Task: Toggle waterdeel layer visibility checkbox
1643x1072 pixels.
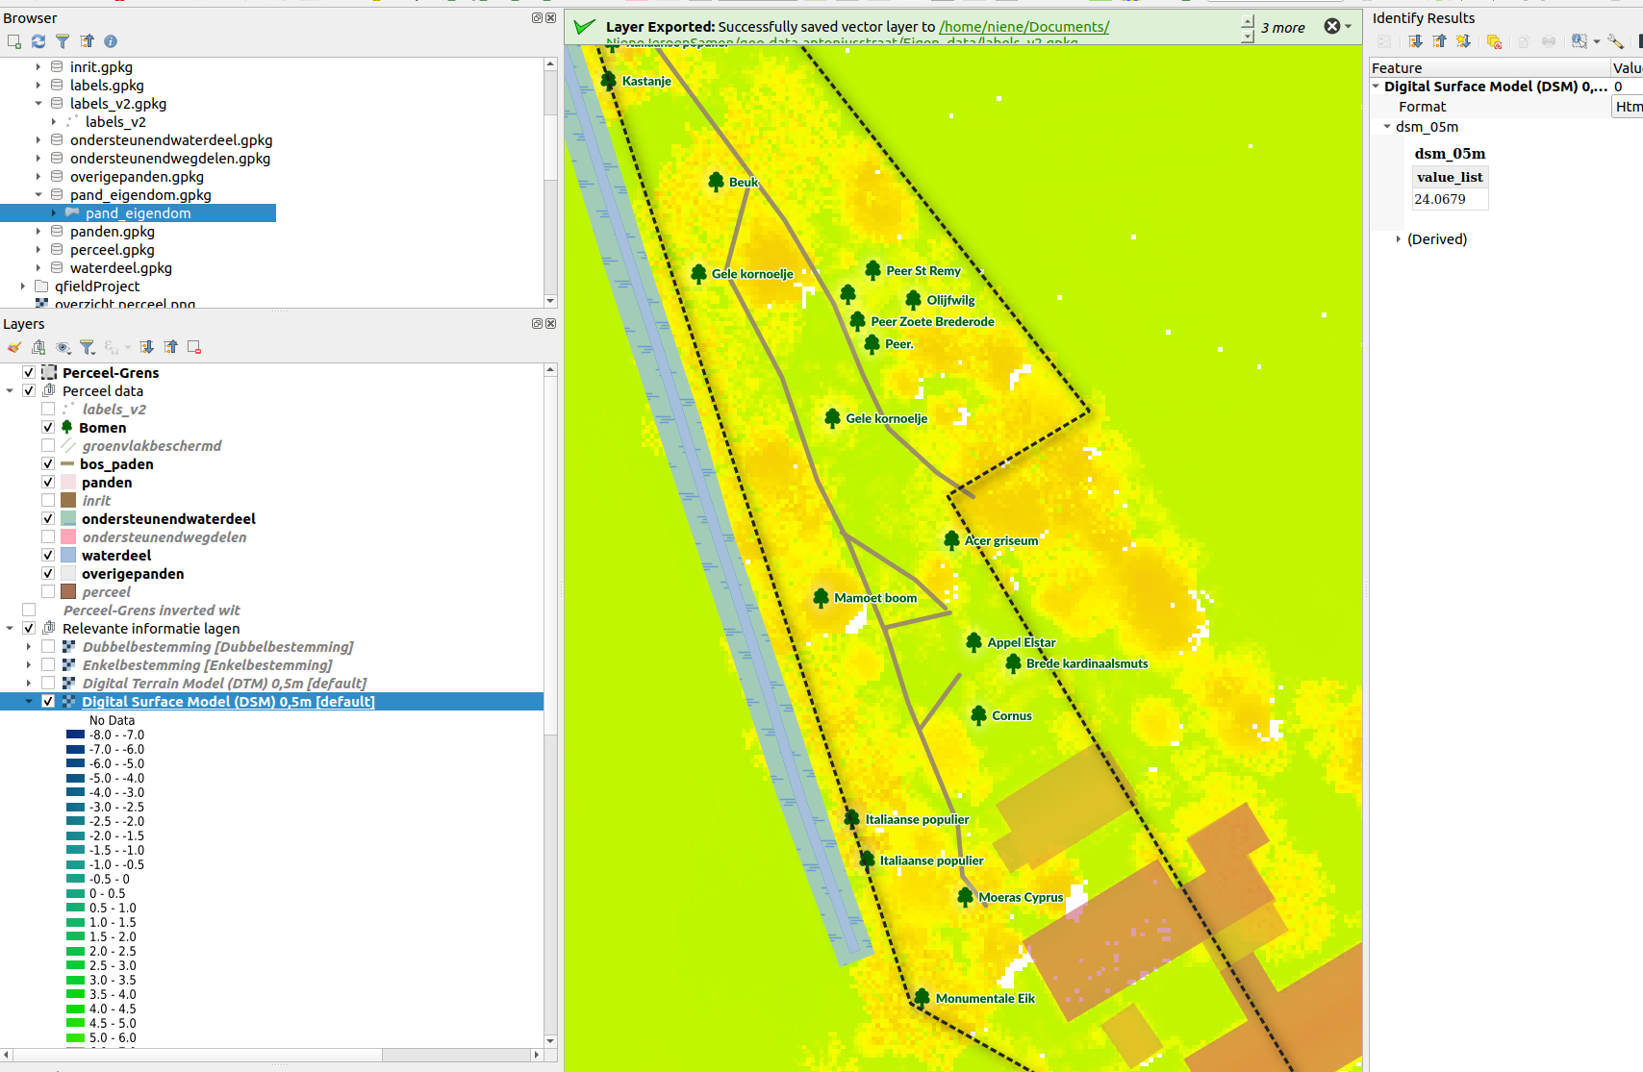Action: point(48,556)
